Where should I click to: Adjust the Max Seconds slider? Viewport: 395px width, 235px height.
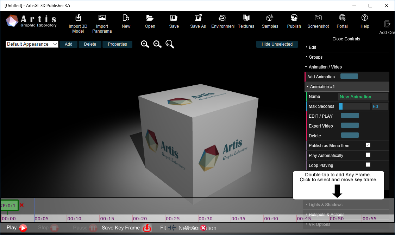[x=354, y=106]
